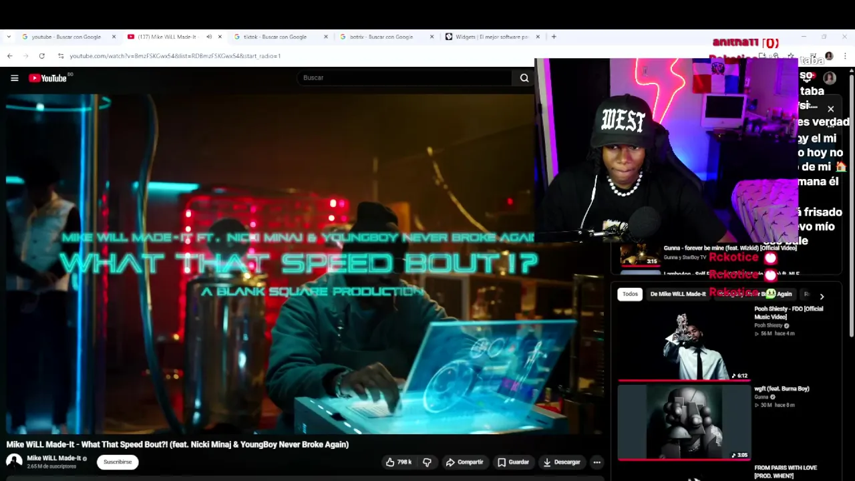Click '2.65 M de suscriptores' text
The width and height of the screenshot is (855, 481).
[x=51, y=466]
